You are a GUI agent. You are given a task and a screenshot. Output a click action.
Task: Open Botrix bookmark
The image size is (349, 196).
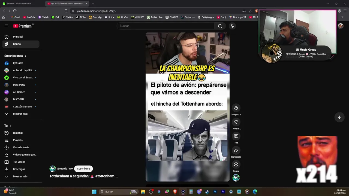[x=109, y=17]
